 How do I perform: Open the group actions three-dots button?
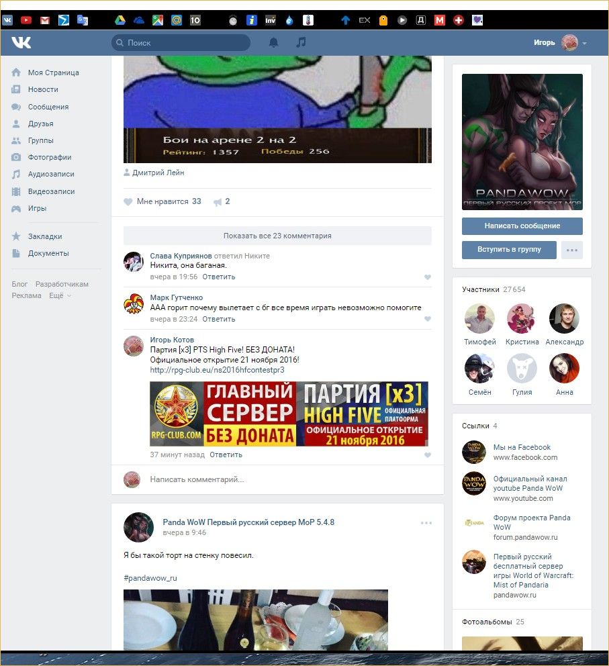click(x=571, y=250)
